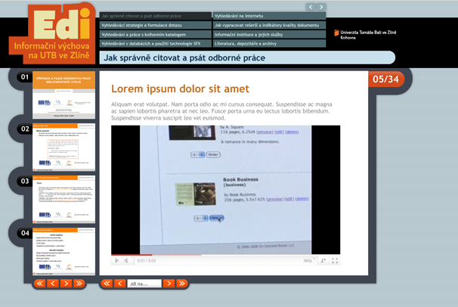Skip to last slide in main navigation
Image resolution: width=458 pixels, height=307 pixels.
pos(181,284)
